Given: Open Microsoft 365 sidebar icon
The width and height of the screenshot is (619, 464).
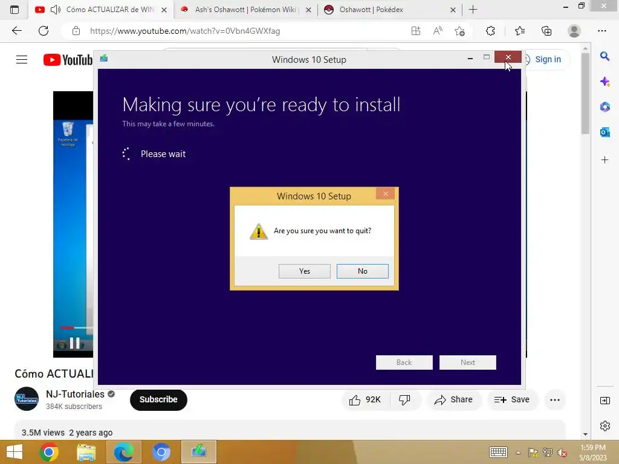Looking at the screenshot, I should click(x=604, y=106).
